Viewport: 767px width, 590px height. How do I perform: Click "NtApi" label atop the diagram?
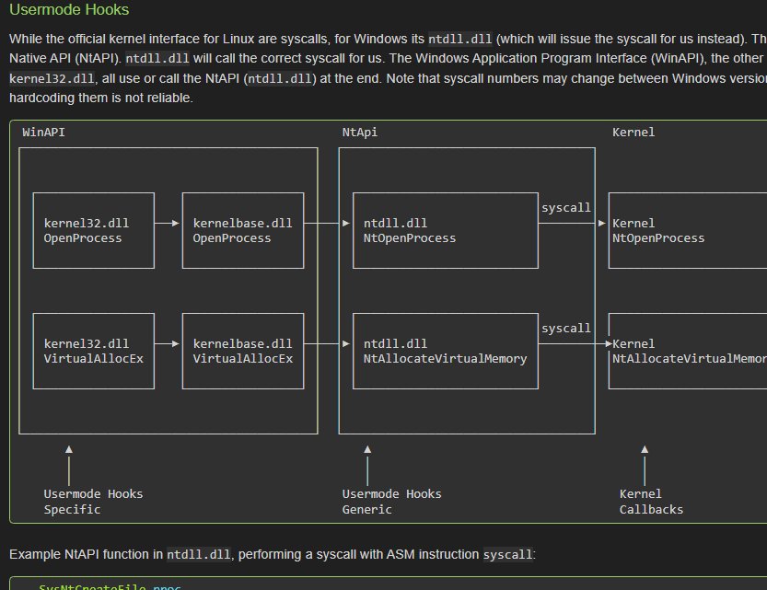click(359, 132)
